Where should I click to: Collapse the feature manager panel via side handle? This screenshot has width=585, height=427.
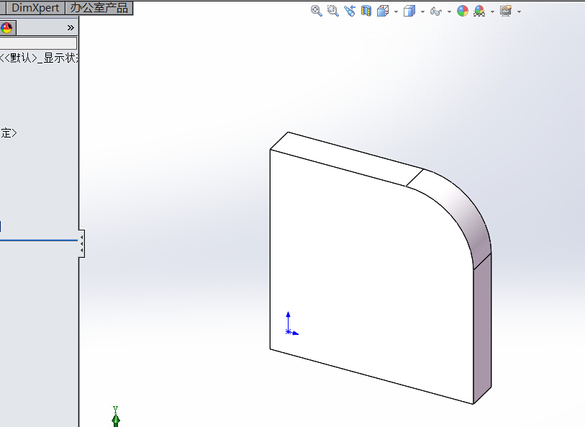[x=82, y=243]
